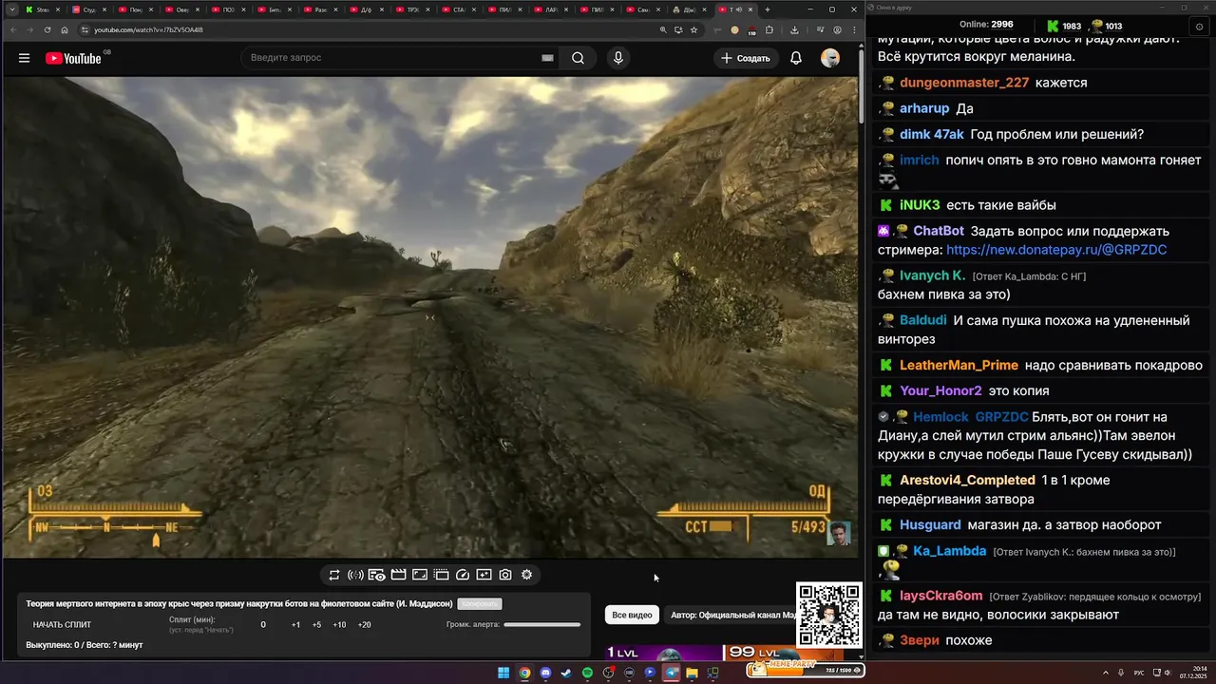The width and height of the screenshot is (1216, 684).
Task: Add +1 minute to split
Action: [295, 625]
